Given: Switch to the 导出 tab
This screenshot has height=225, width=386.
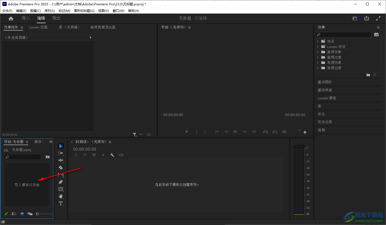Looking at the screenshot, I should pyautogui.click(x=56, y=18).
